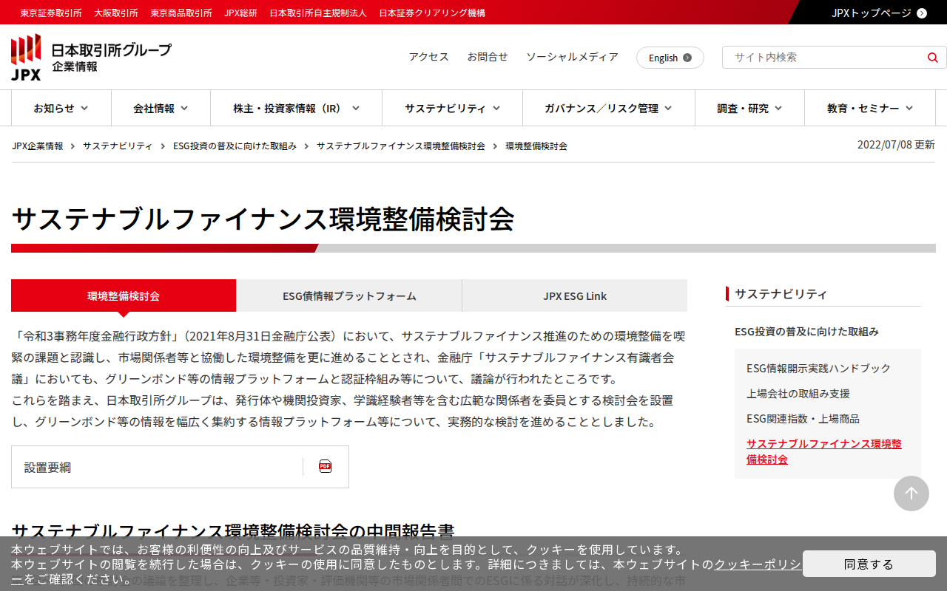Click the arrow icon beside JPXトップページ

pos(922,13)
